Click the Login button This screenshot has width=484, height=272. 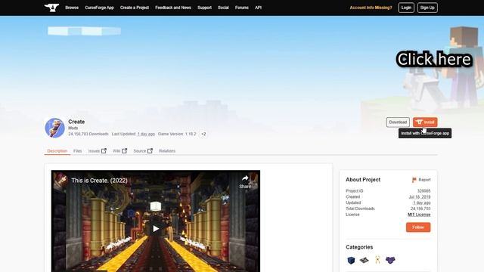pyautogui.click(x=406, y=8)
